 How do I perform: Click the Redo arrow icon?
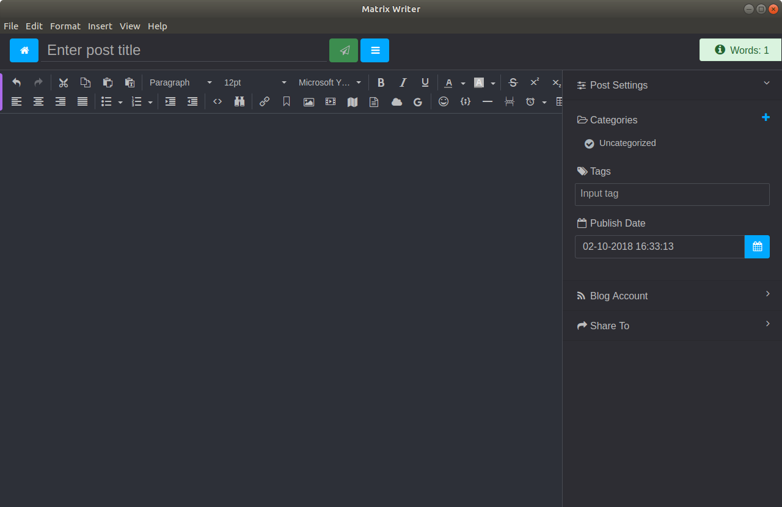(38, 82)
